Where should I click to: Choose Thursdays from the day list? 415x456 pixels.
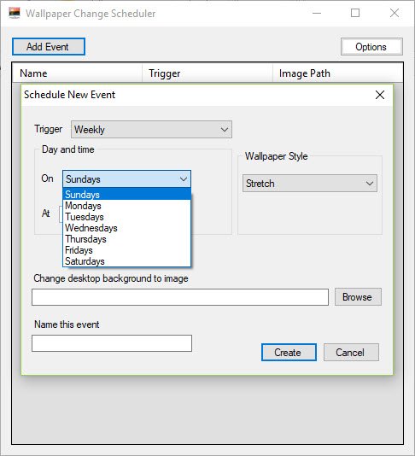tap(126, 239)
